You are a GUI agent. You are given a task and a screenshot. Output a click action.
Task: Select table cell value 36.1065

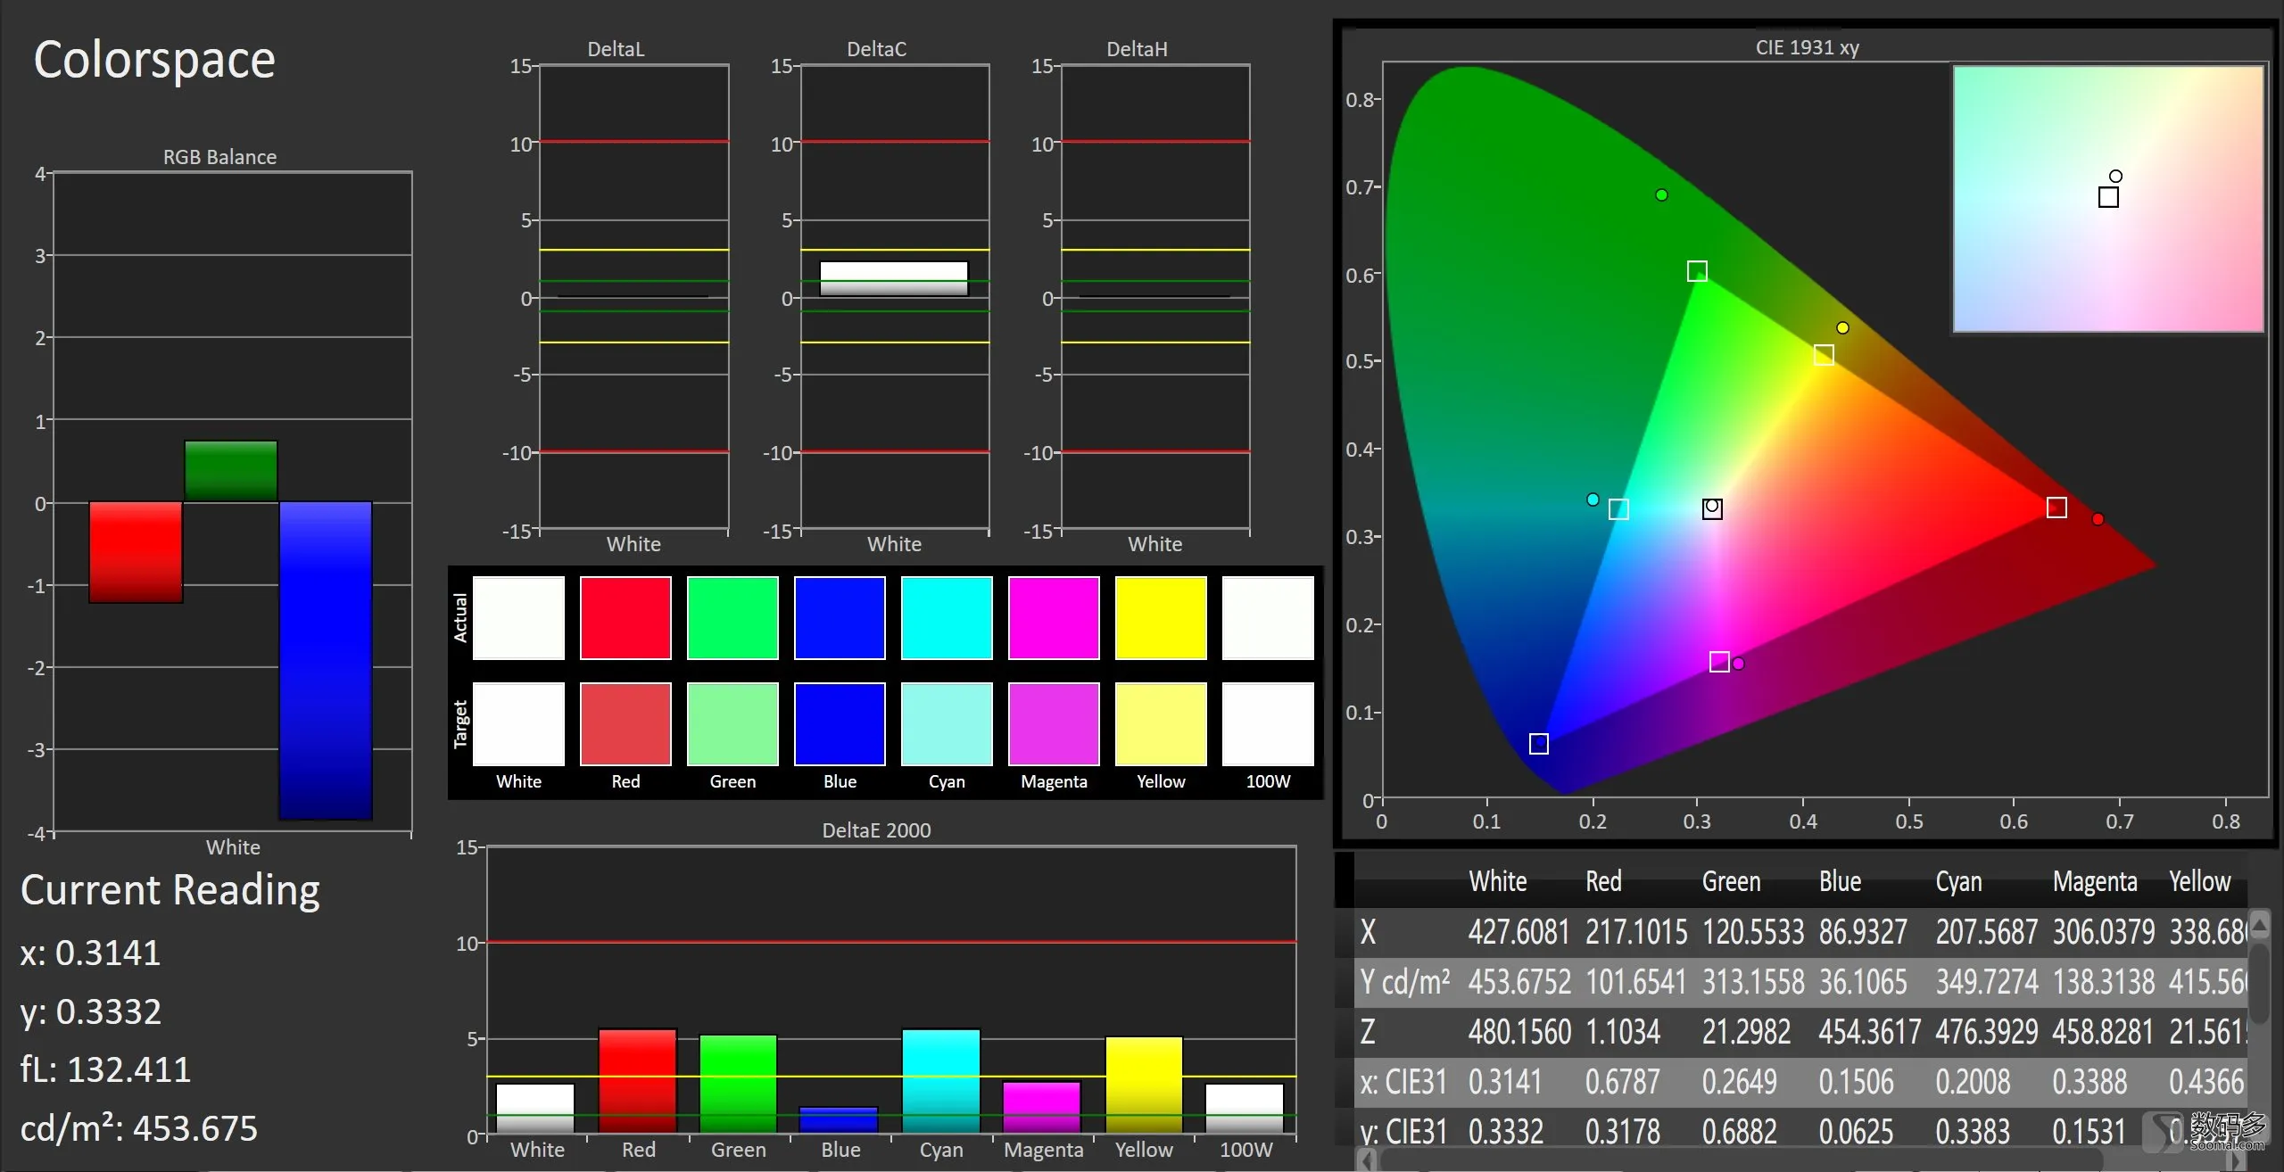pyautogui.click(x=1863, y=982)
